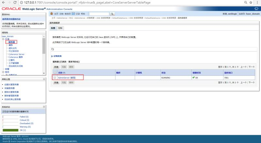Screen dimensions: 261x143
Task: Click the lower clone button
Action: (64, 83)
